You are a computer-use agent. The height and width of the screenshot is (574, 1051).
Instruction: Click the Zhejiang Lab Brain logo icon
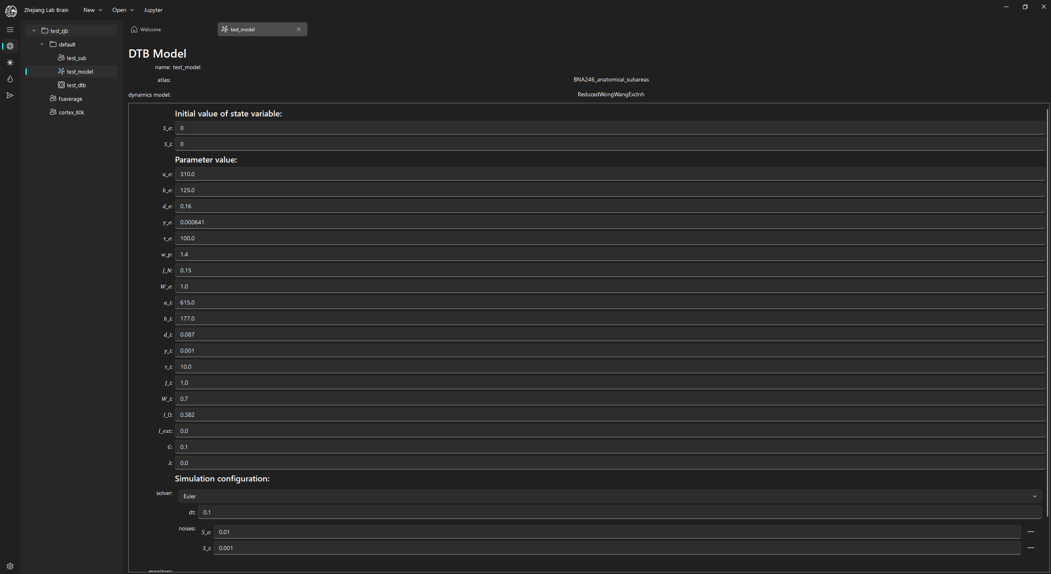click(x=11, y=11)
